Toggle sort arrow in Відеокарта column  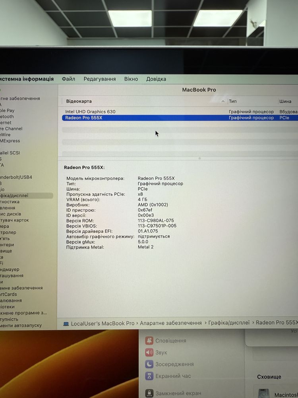tap(223, 101)
